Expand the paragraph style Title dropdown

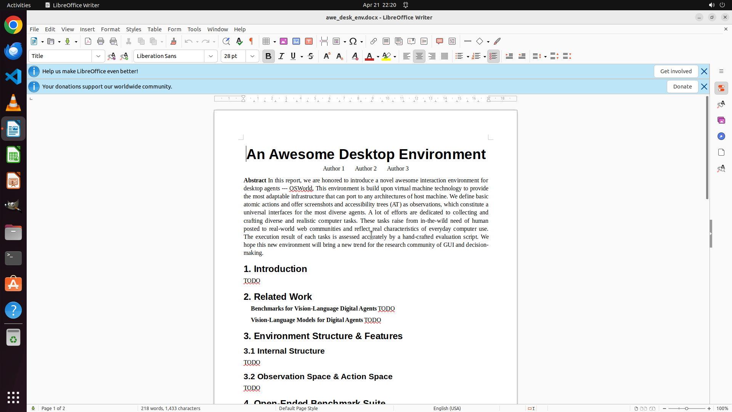tap(98, 56)
